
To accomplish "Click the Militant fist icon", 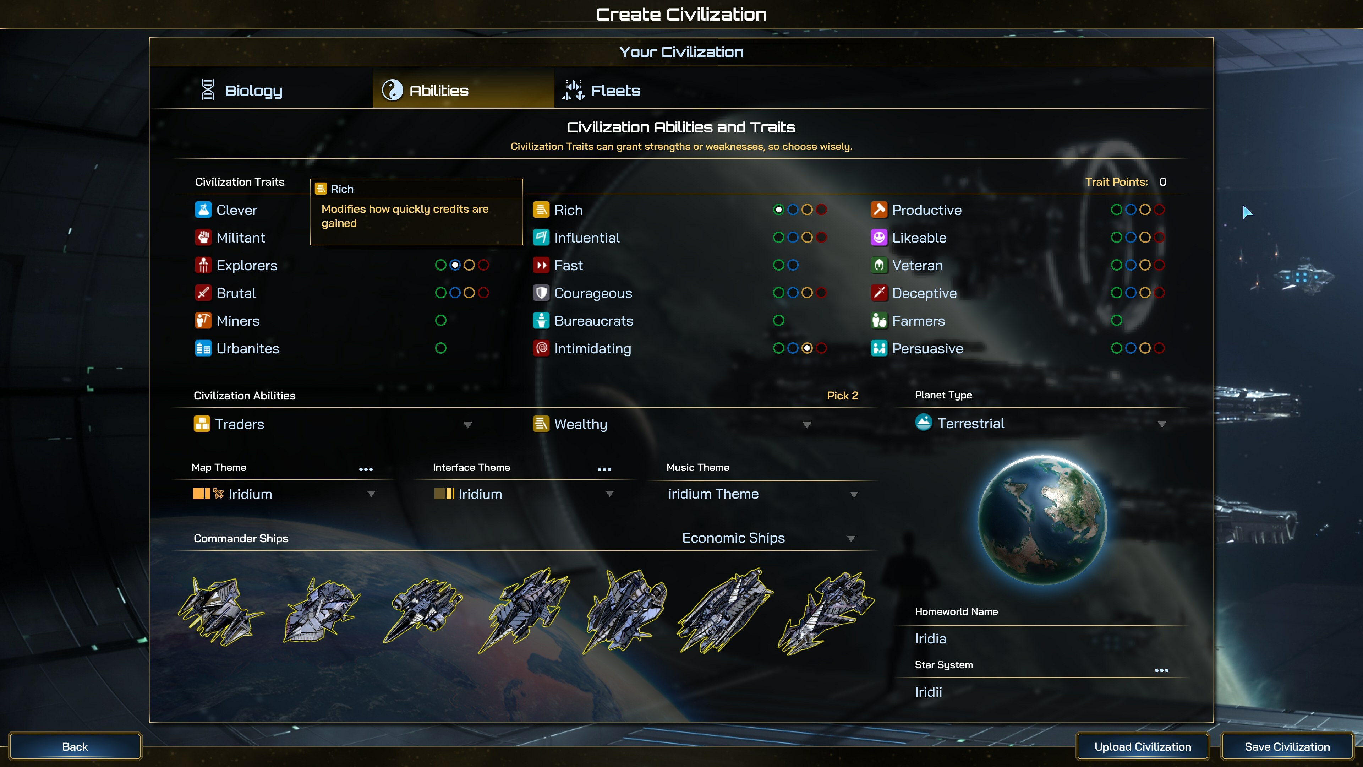I will point(203,237).
